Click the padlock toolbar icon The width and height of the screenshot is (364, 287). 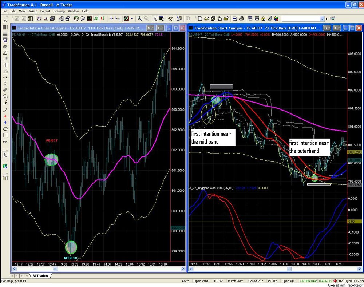click(263, 19)
